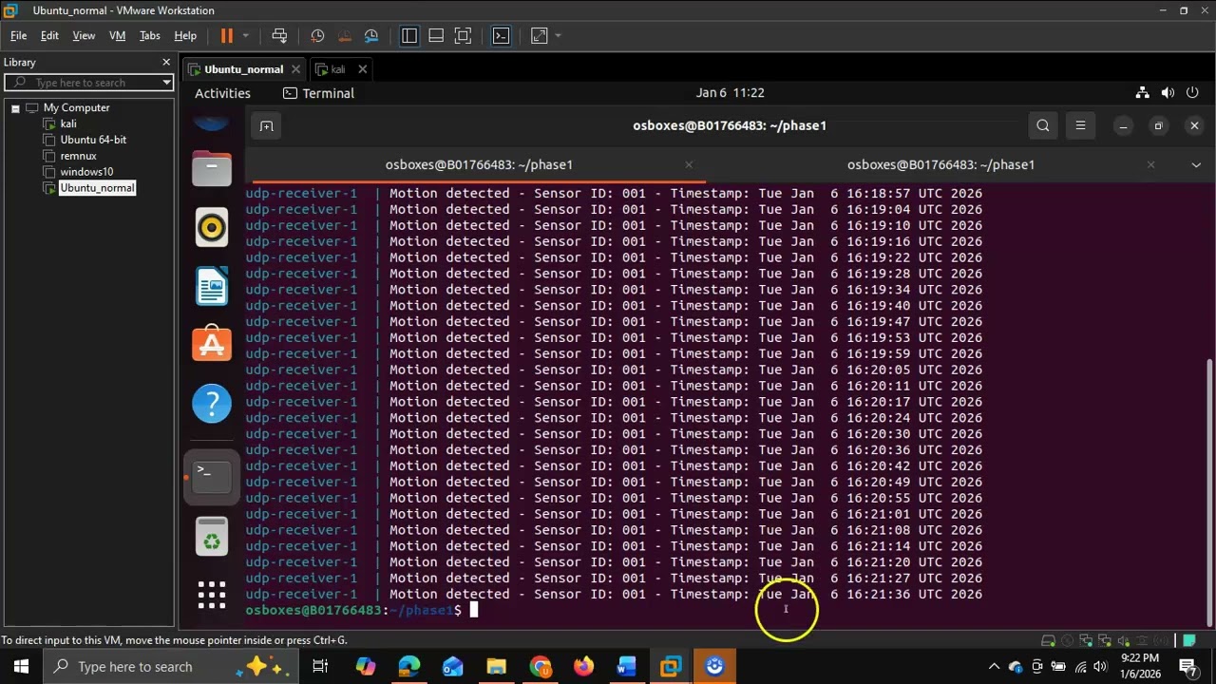The image size is (1216, 684).
Task: Open the clock showing Jan 6 11:22
Action: click(x=730, y=92)
